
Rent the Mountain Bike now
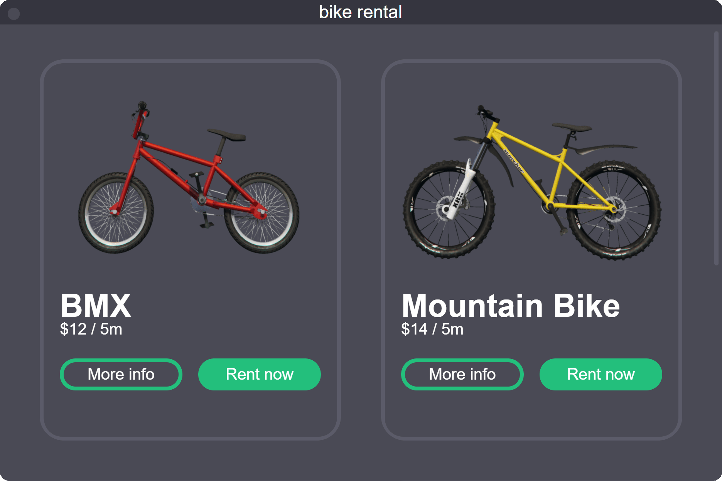[601, 374]
